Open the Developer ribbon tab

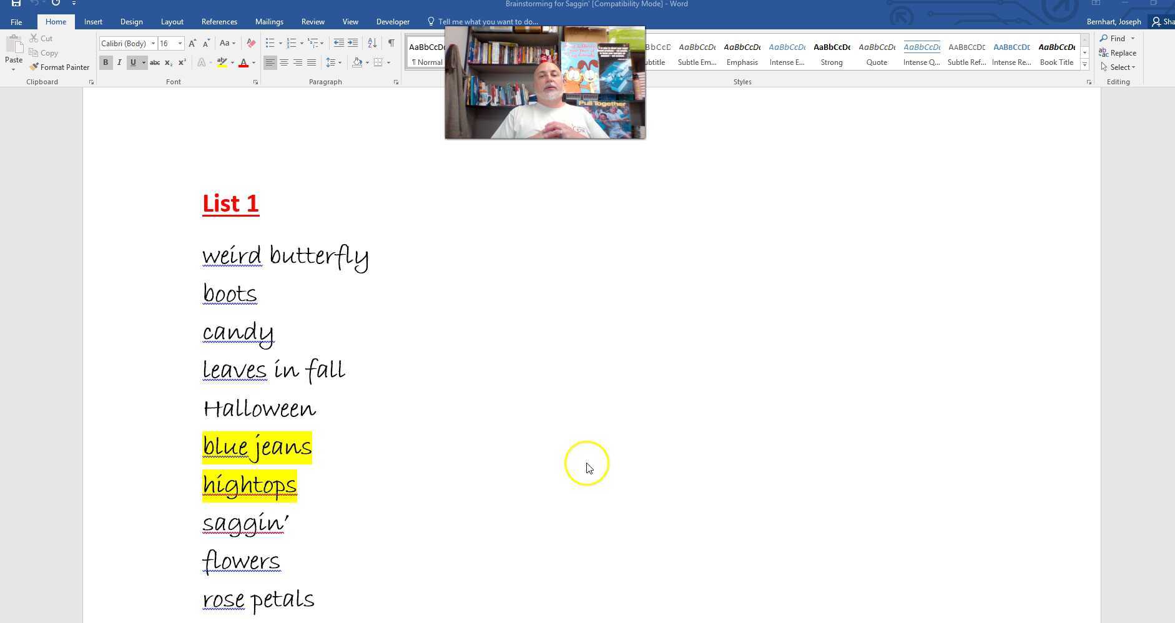coord(393,21)
